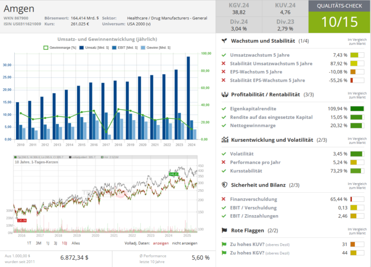Click red X beside Stabilität EPS-Wachstum 5 Jahre
Screen dimensions: 371x267
tap(223, 80)
